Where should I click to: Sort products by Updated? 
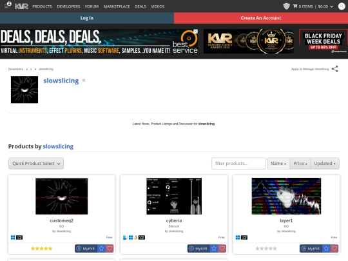[x=325, y=164]
